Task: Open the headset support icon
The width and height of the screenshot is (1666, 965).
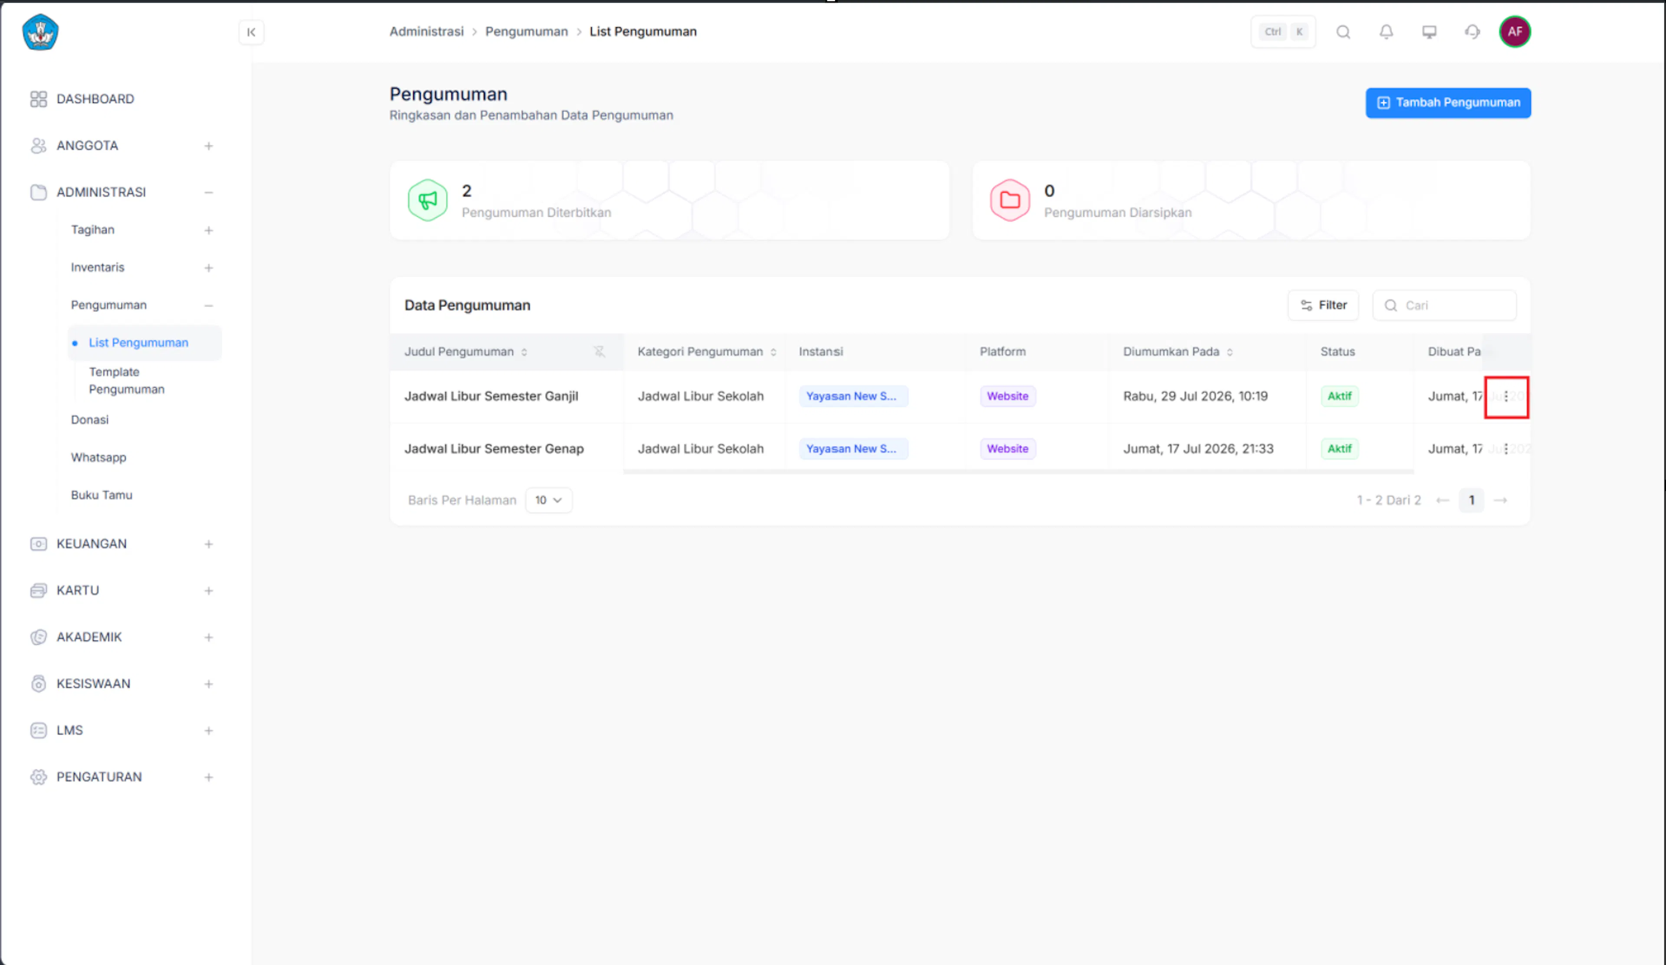Action: (1473, 32)
